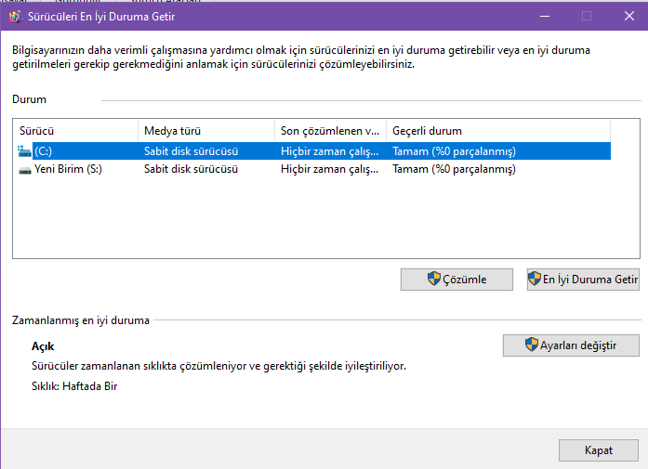Viewport: 648px width, 469px height.
Task: Sort by Son çözümlenen column header
Action: click(330, 131)
